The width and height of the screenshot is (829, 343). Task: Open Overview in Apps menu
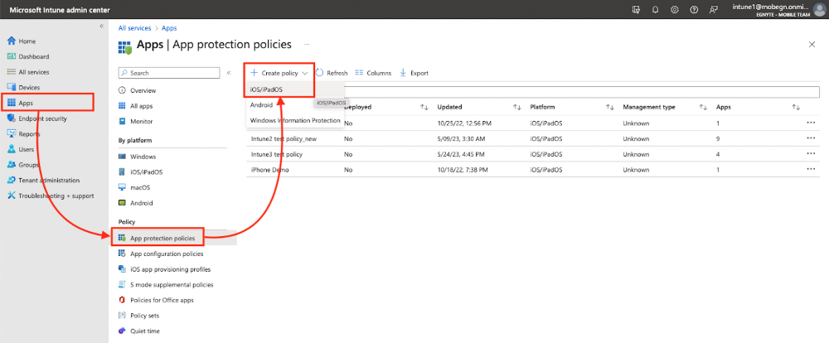143,90
